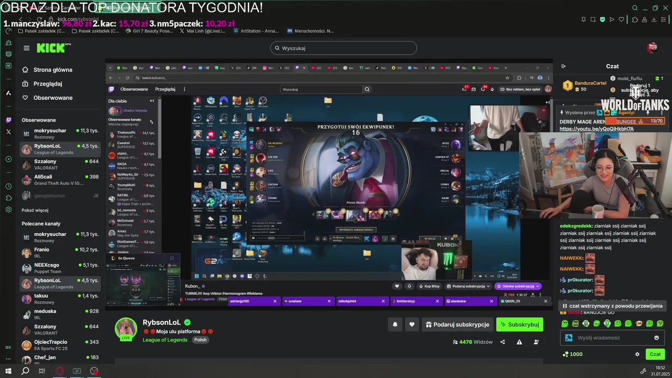Open chat settings gear
Screen dimensions: 672x378
(x=637, y=354)
